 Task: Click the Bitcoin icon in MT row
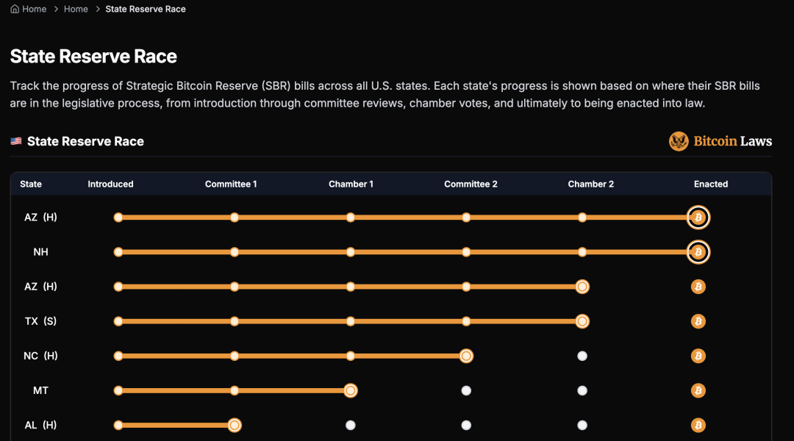(698, 391)
